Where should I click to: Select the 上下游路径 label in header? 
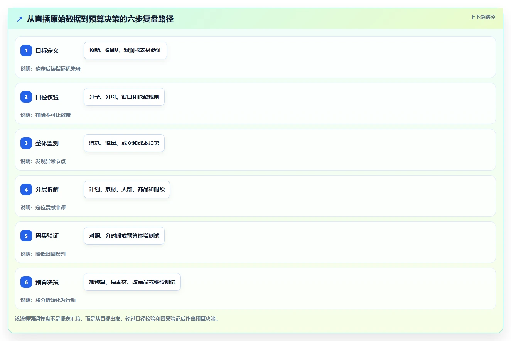click(x=482, y=17)
